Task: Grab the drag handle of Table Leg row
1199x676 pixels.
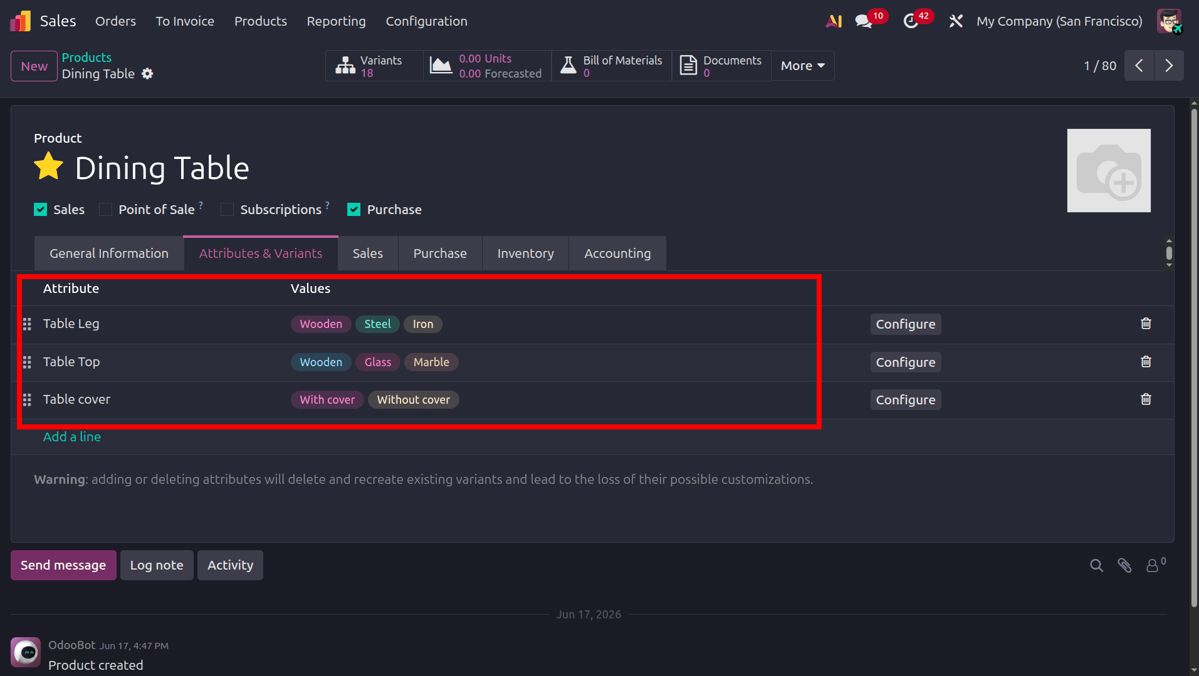Action: pyautogui.click(x=27, y=324)
